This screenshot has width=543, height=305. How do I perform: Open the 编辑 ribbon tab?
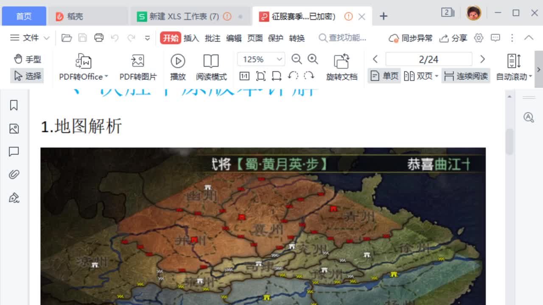point(234,38)
